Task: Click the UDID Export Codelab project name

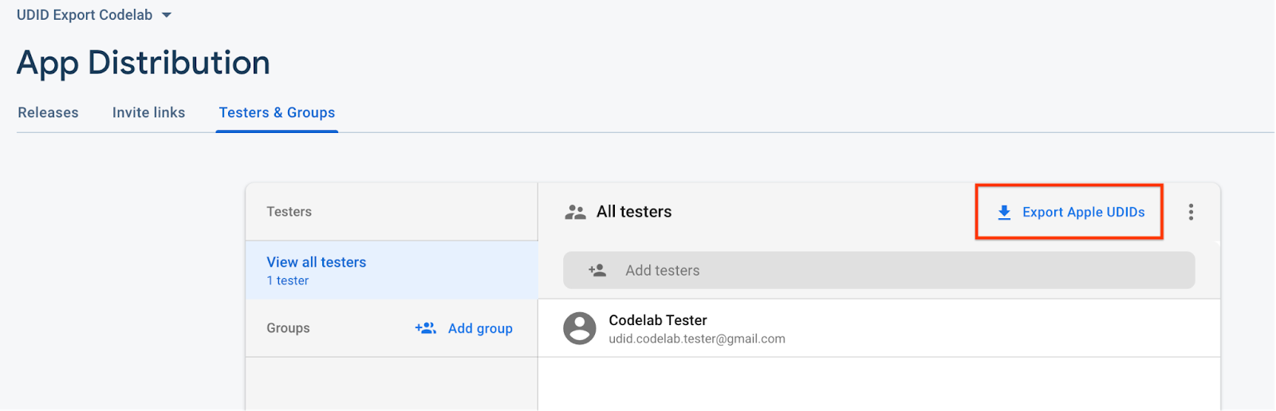Action: (84, 15)
